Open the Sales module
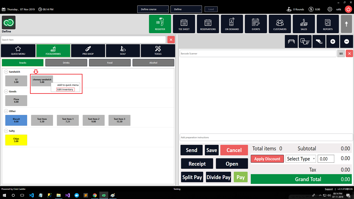354x199 pixels. pos(304,24)
